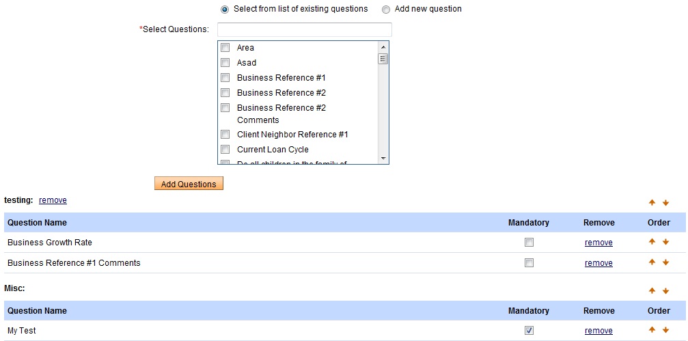The height and width of the screenshot is (341, 688).
Task: Click the Add Questions button
Action: click(x=189, y=184)
